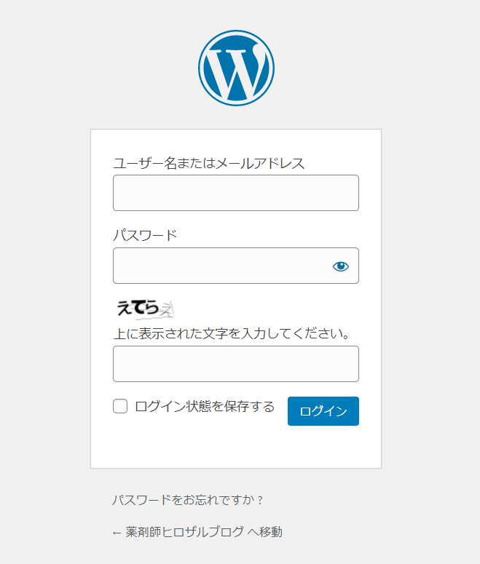Viewport: 480px width, 564px height.
Task: Click the left arrow before 薬剤師ヒロザルブログ
Action: (x=117, y=533)
